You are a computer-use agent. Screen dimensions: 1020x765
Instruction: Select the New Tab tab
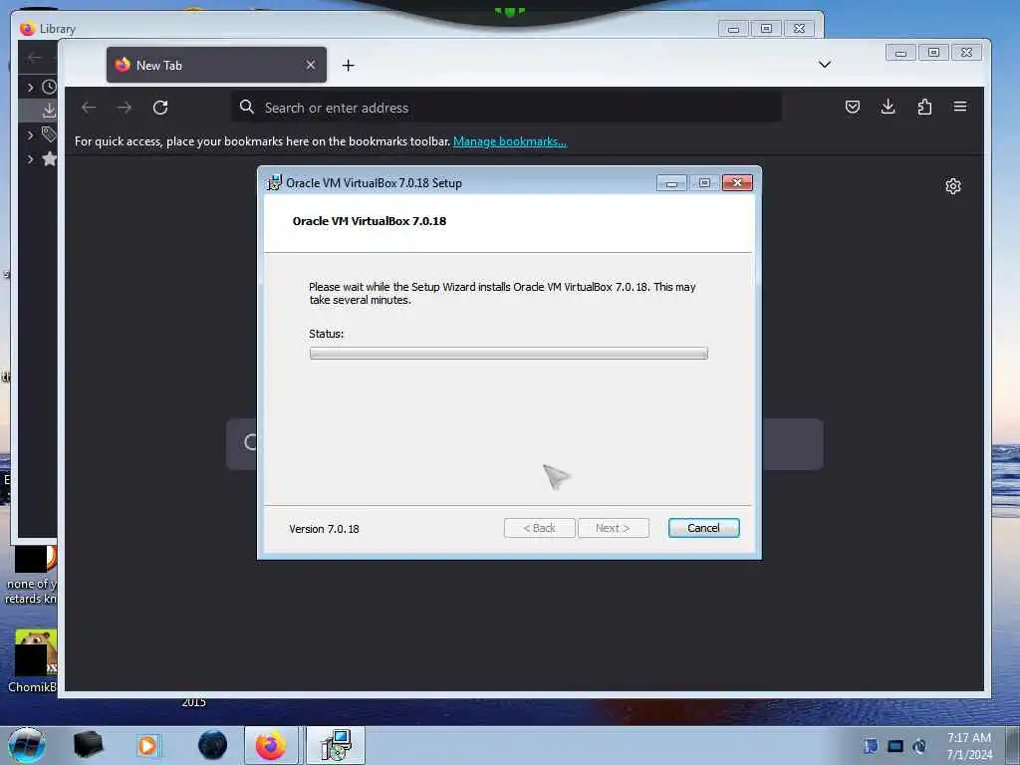[216, 65]
